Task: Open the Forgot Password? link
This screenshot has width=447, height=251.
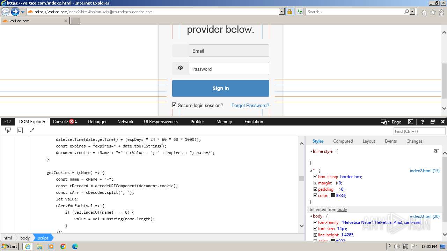Action: click(x=250, y=105)
